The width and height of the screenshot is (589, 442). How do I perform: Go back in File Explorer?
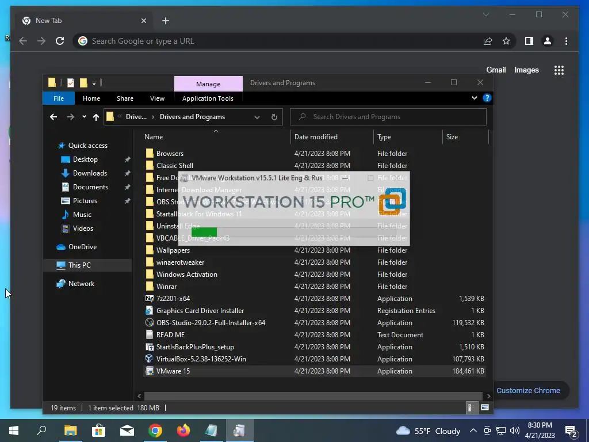coord(53,117)
